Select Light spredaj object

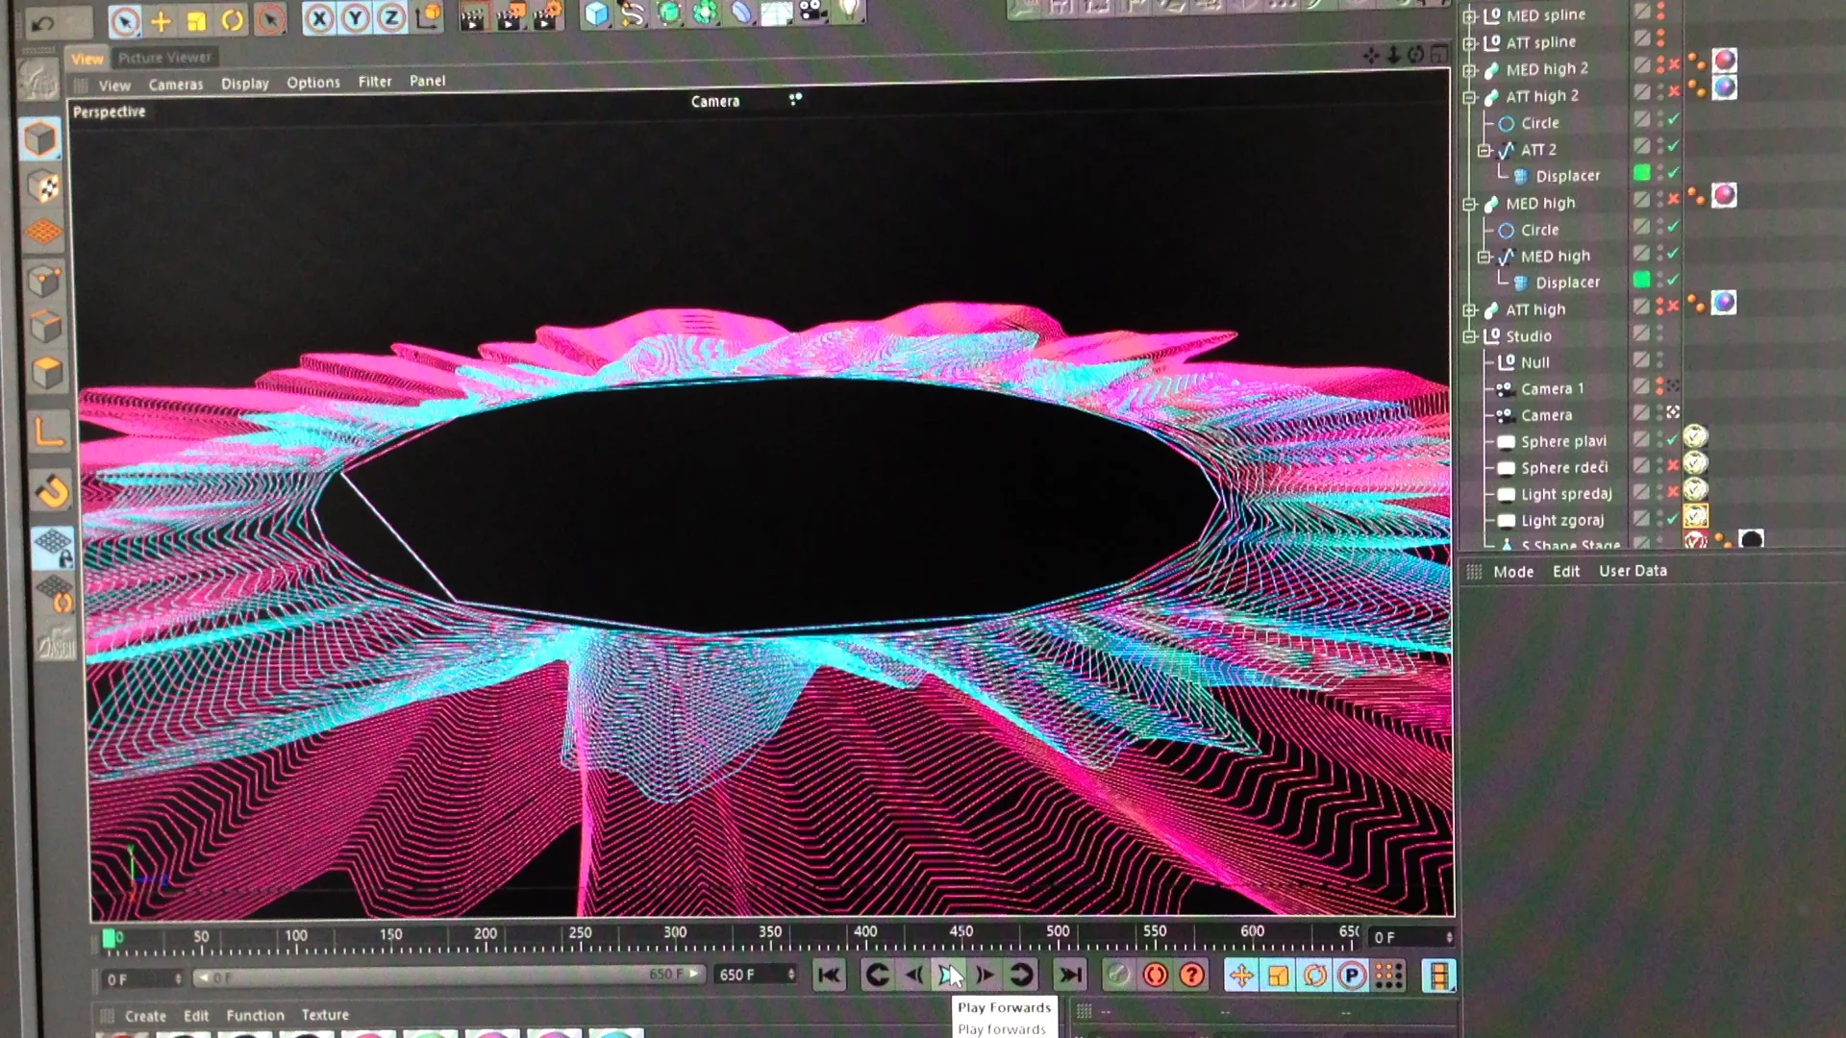pos(1566,494)
